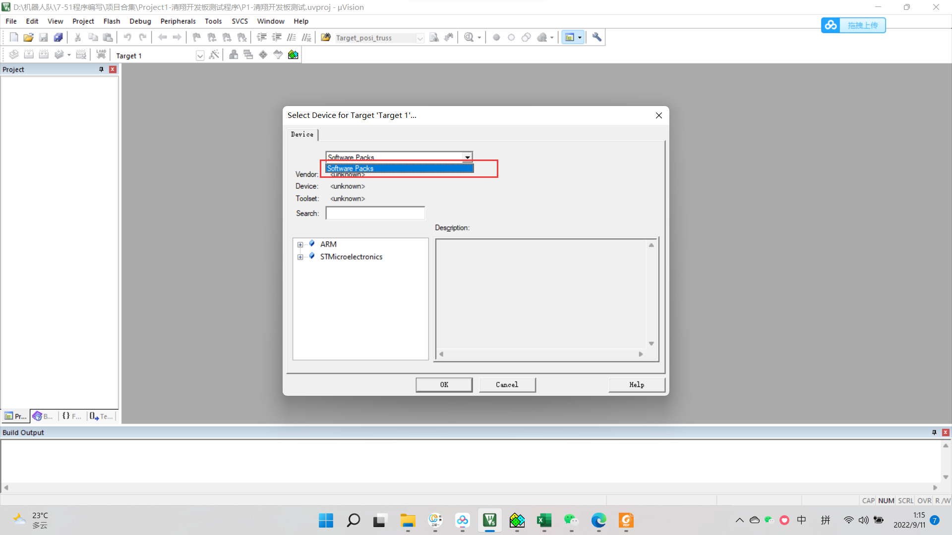Pin the Project panel
This screenshot has height=535, width=952.
click(x=101, y=69)
